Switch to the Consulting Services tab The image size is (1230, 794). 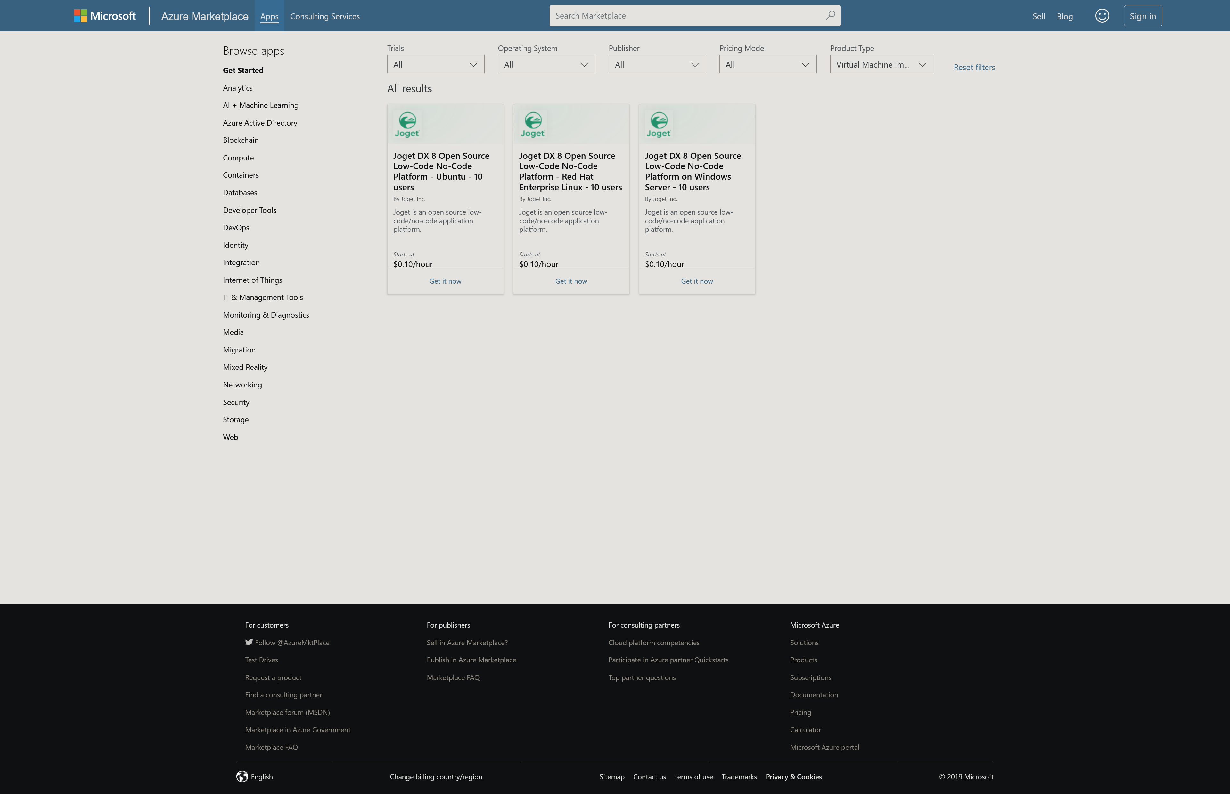point(325,17)
